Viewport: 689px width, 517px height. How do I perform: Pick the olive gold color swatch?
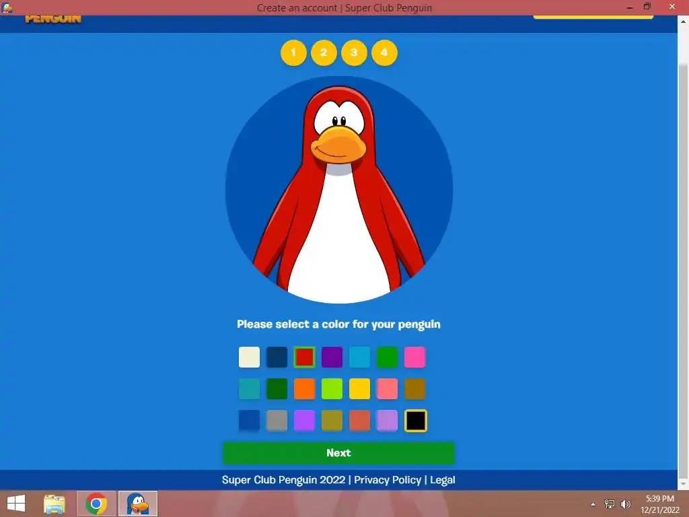[x=332, y=421]
